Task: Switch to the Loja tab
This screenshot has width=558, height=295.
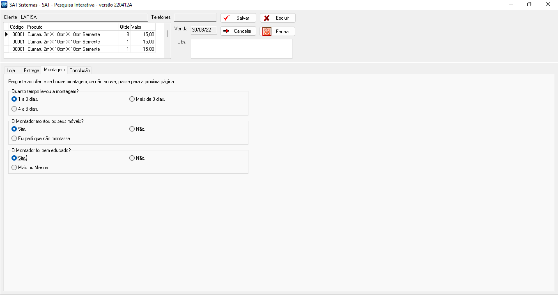Action: coord(11,70)
